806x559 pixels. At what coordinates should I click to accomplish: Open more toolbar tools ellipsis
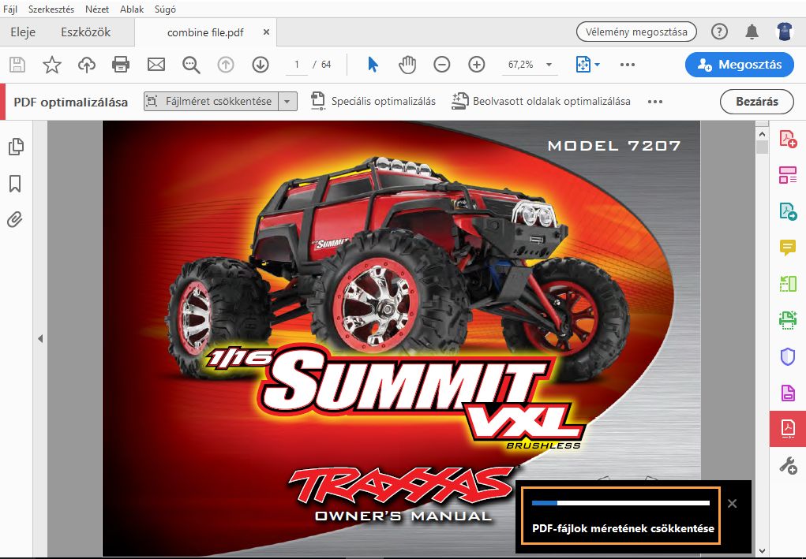pos(628,65)
